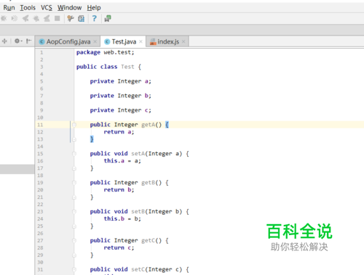The image size is (364, 275).
Task: Click fold end marker on line 17
Action: tap(74, 168)
